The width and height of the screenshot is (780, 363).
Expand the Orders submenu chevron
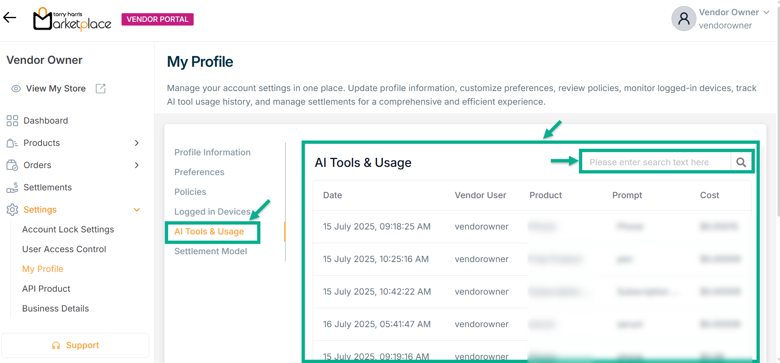coord(137,165)
